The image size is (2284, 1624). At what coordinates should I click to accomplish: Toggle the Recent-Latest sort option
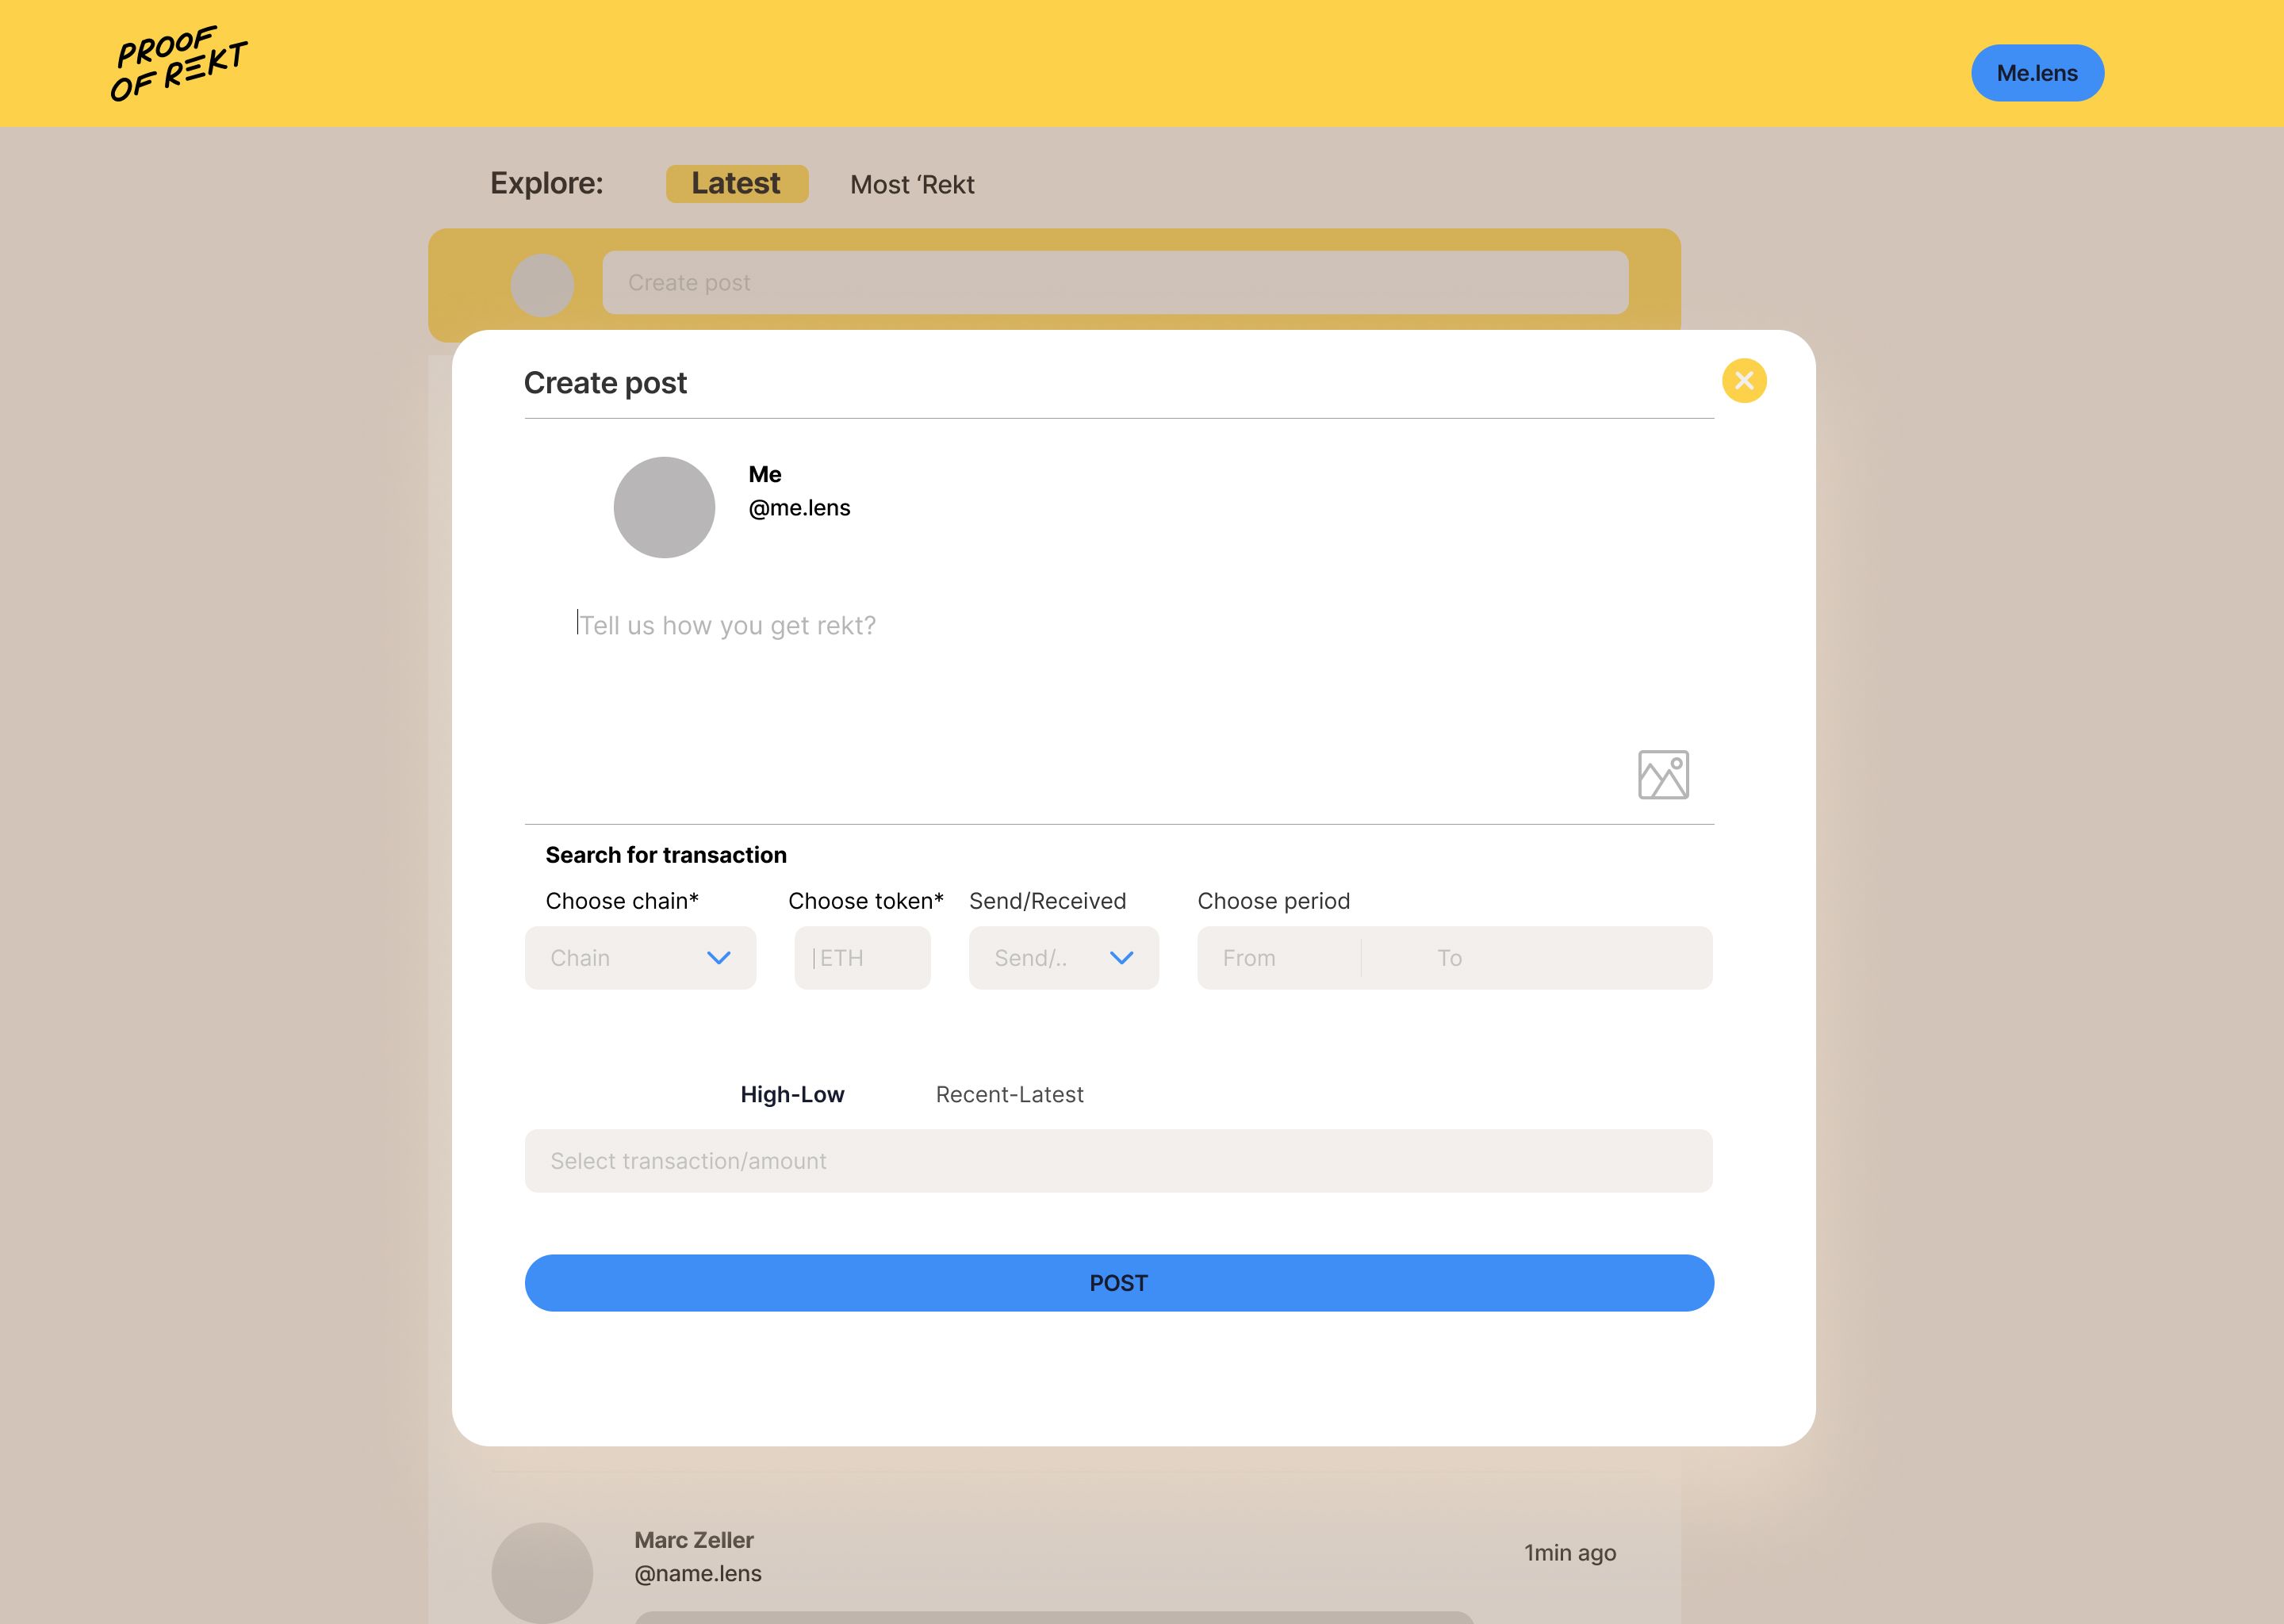1009,1094
